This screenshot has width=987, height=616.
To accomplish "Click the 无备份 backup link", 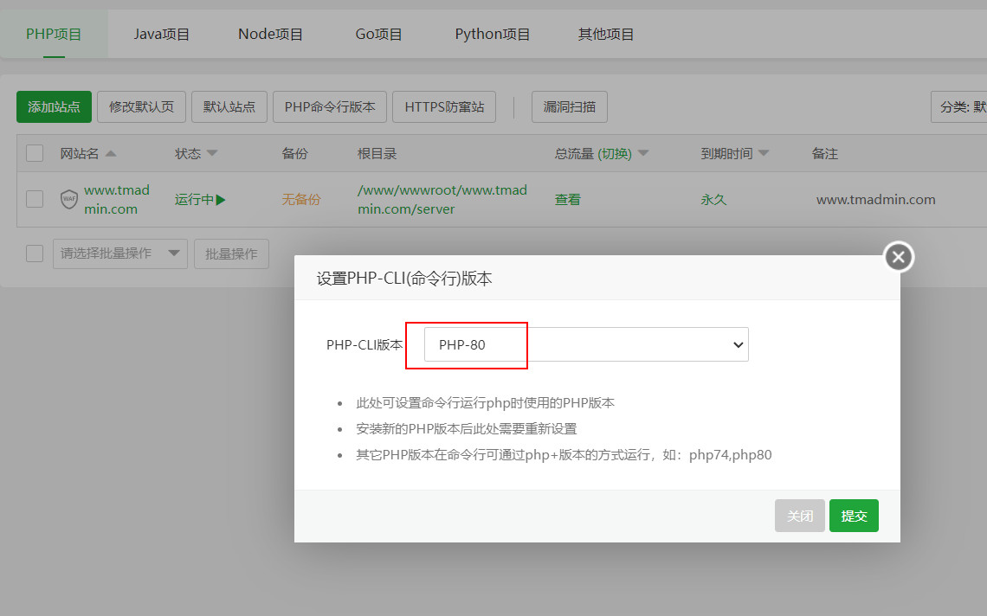I will click(x=300, y=199).
